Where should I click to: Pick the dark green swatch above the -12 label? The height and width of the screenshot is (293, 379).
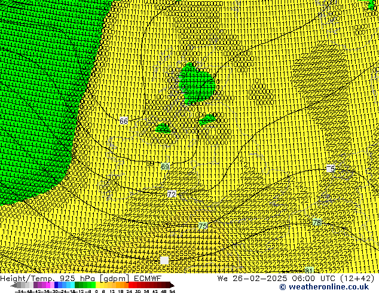coord(77,285)
